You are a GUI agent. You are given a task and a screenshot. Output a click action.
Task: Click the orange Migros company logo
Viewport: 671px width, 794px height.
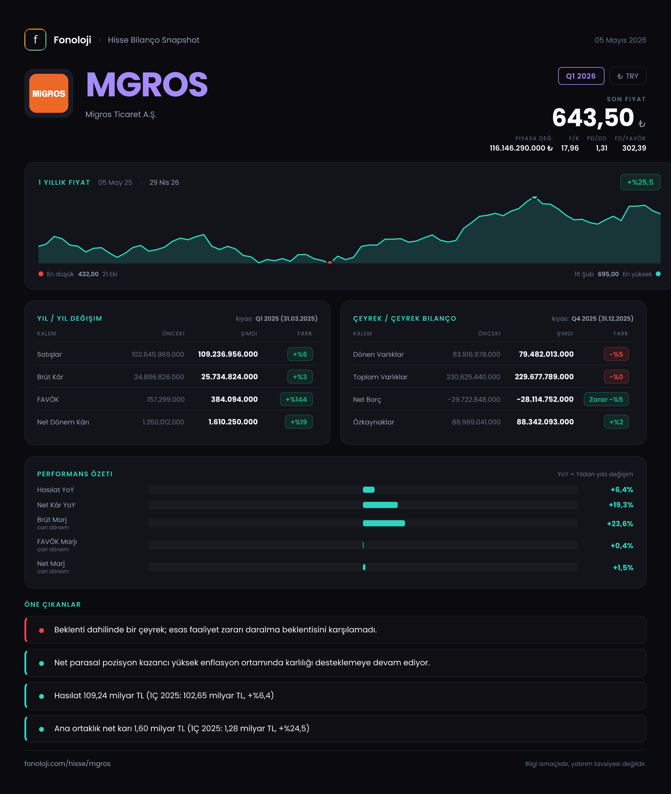[49, 93]
